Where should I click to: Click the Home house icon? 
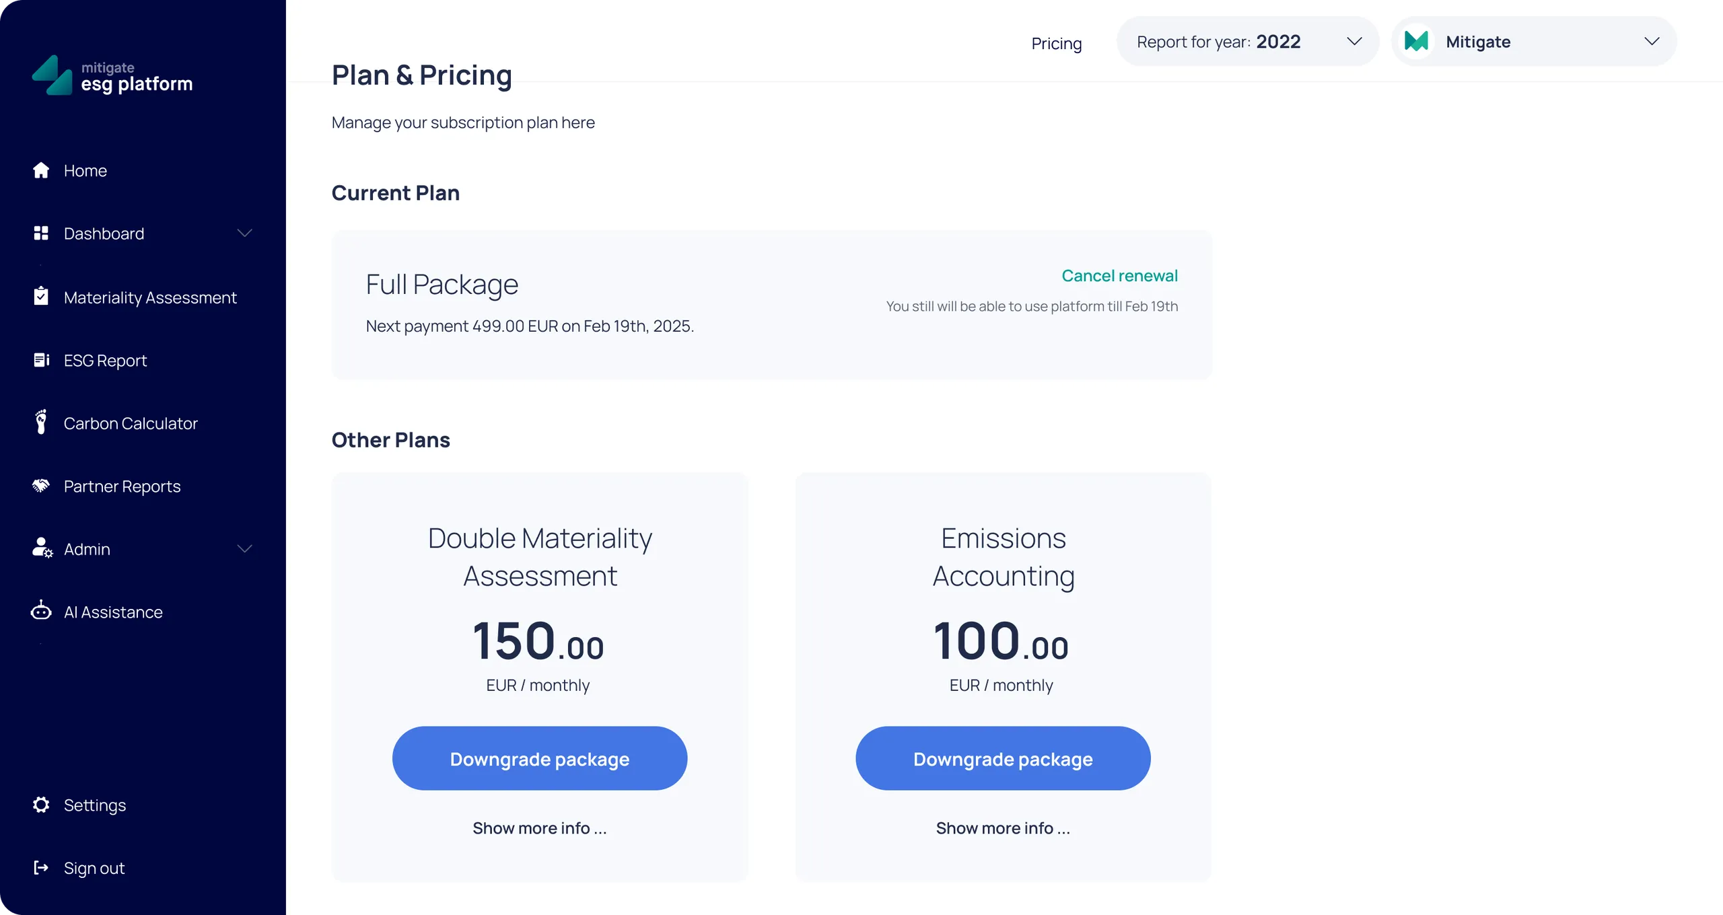click(x=41, y=170)
